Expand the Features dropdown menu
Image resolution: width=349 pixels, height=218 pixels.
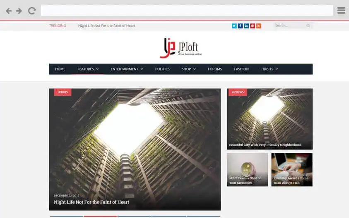tap(88, 69)
